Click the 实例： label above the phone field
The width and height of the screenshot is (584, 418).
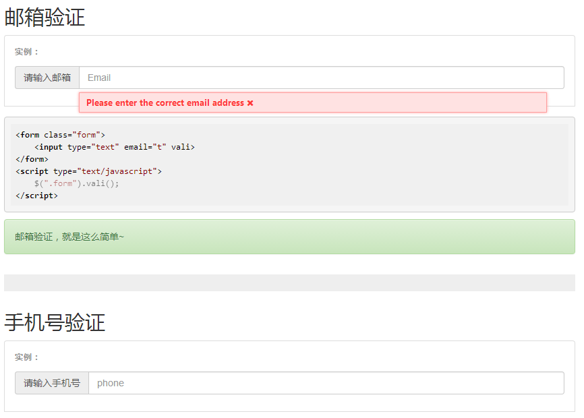click(27, 357)
